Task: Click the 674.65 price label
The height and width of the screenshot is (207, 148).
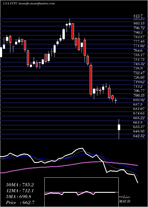Action: tap(139, 113)
